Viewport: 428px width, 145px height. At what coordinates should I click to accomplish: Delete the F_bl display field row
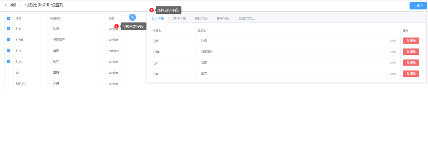tap(411, 41)
